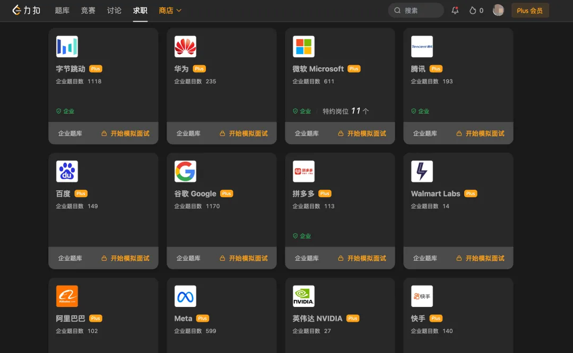Viewport: 573px width, 353px height.
Task: Open the 竞赛 tab
Action: [x=88, y=10]
